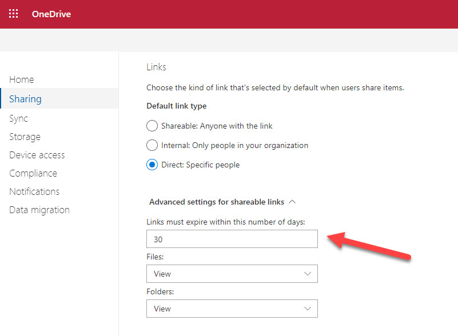This screenshot has height=336, width=458.
Task: Select 'Direct: Specific people' radio button
Action: [152, 165]
